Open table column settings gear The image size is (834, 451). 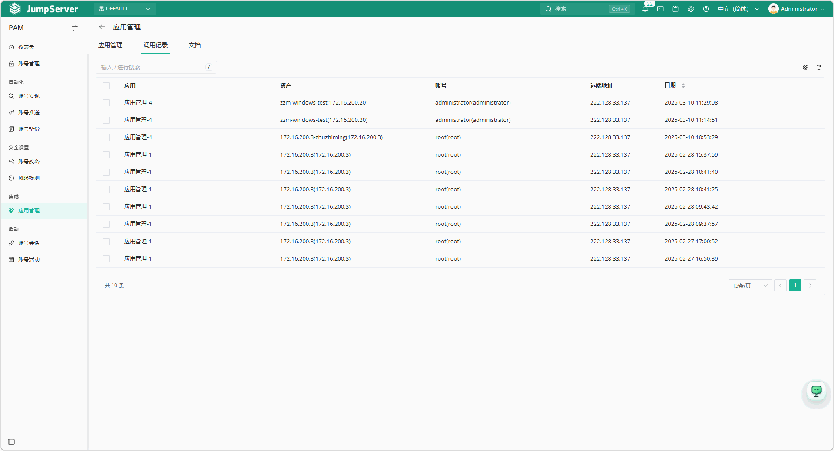[805, 67]
